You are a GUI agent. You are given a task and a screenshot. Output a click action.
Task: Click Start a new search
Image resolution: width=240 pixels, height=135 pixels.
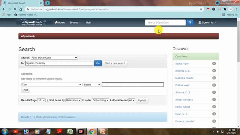coord(115,63)
